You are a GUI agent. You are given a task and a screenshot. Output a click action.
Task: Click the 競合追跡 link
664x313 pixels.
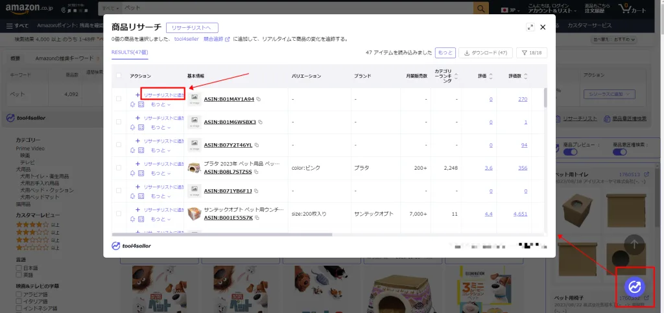[213, 40]
